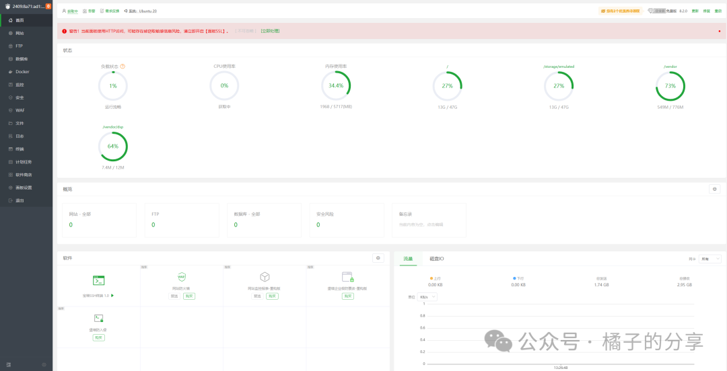This screenshot has height=371, width=727.
Task: Click purchase button under intrusion prevention
Action: tap(99, 337)
